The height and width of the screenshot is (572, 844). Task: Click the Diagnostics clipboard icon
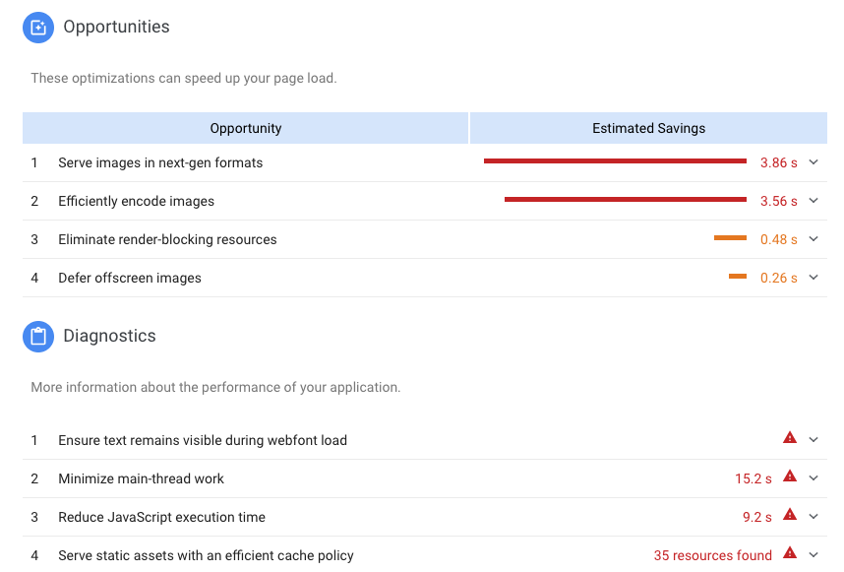click(x=38, y=337)
